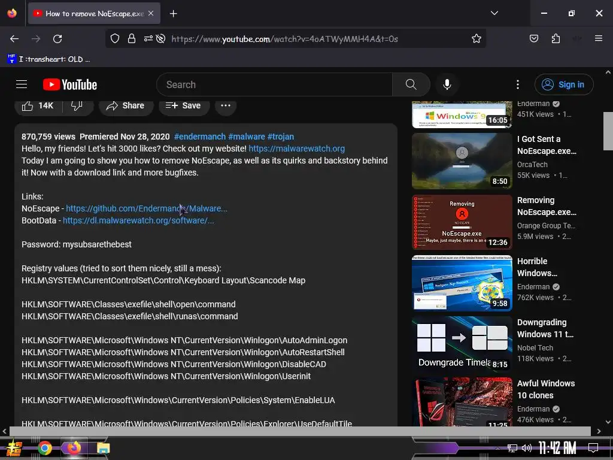The width and height of the screenshot is (613, 460).
Task: Open the NoEscape GitHub download link
Action: (146, 208)
